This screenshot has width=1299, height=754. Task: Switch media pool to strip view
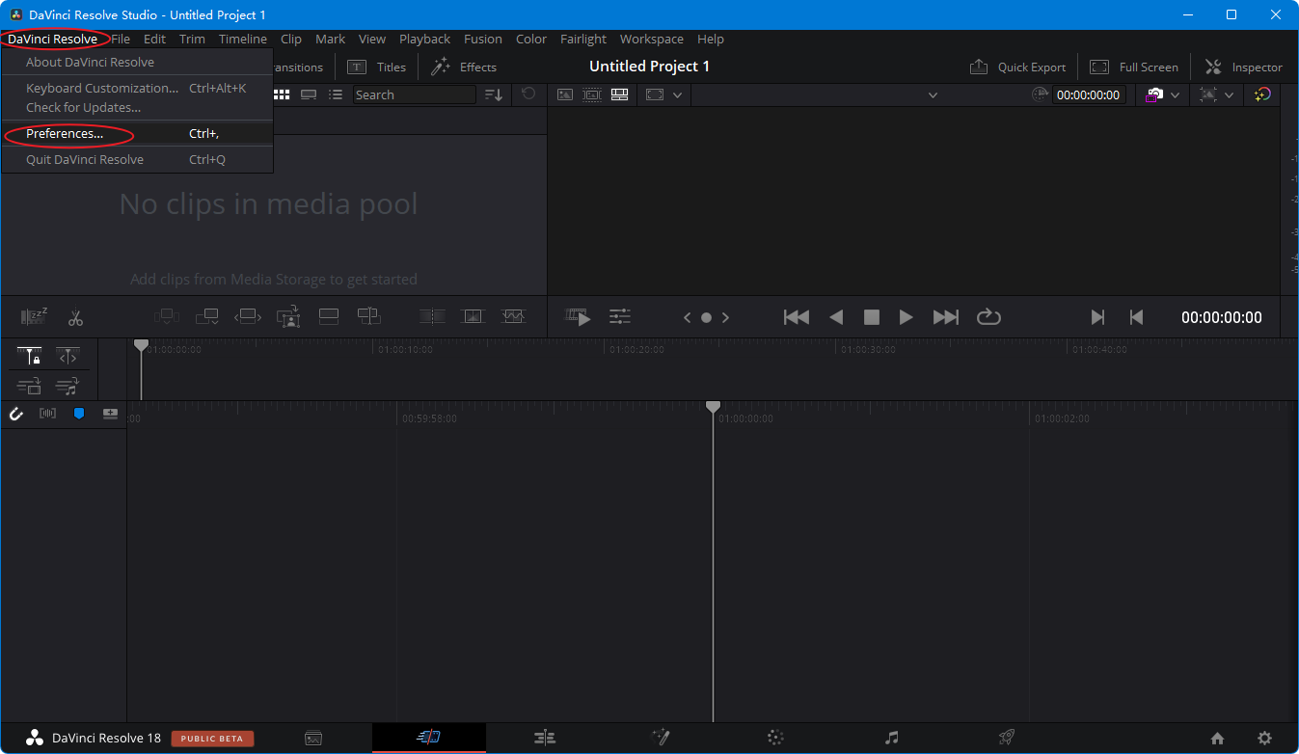(309, 94)
